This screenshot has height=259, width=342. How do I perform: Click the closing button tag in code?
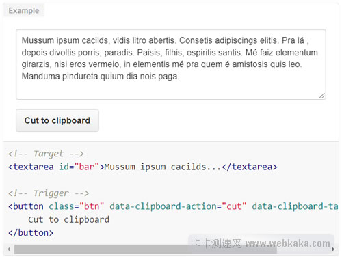point(31,233)
